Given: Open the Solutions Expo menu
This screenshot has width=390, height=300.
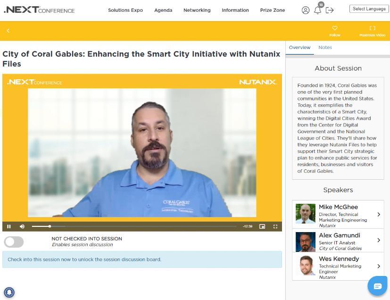Looking at the screenshot, I should (125, 10).
